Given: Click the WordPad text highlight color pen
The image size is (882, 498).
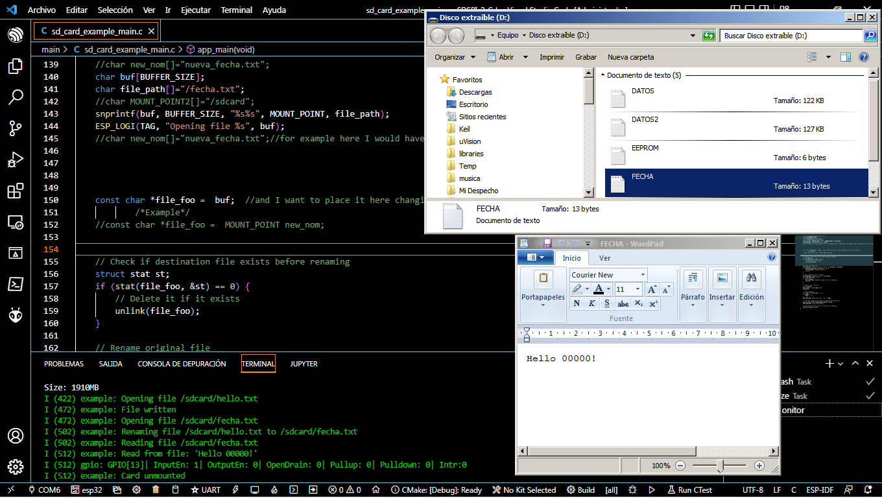Looking at the screenshot, I should click(x=577, y=289).
